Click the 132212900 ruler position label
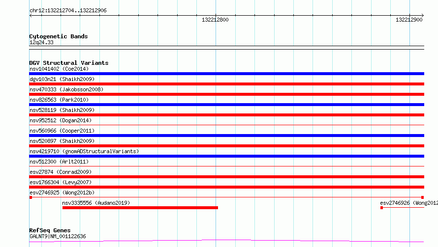The image size is (438, 247). coord(409,20)
